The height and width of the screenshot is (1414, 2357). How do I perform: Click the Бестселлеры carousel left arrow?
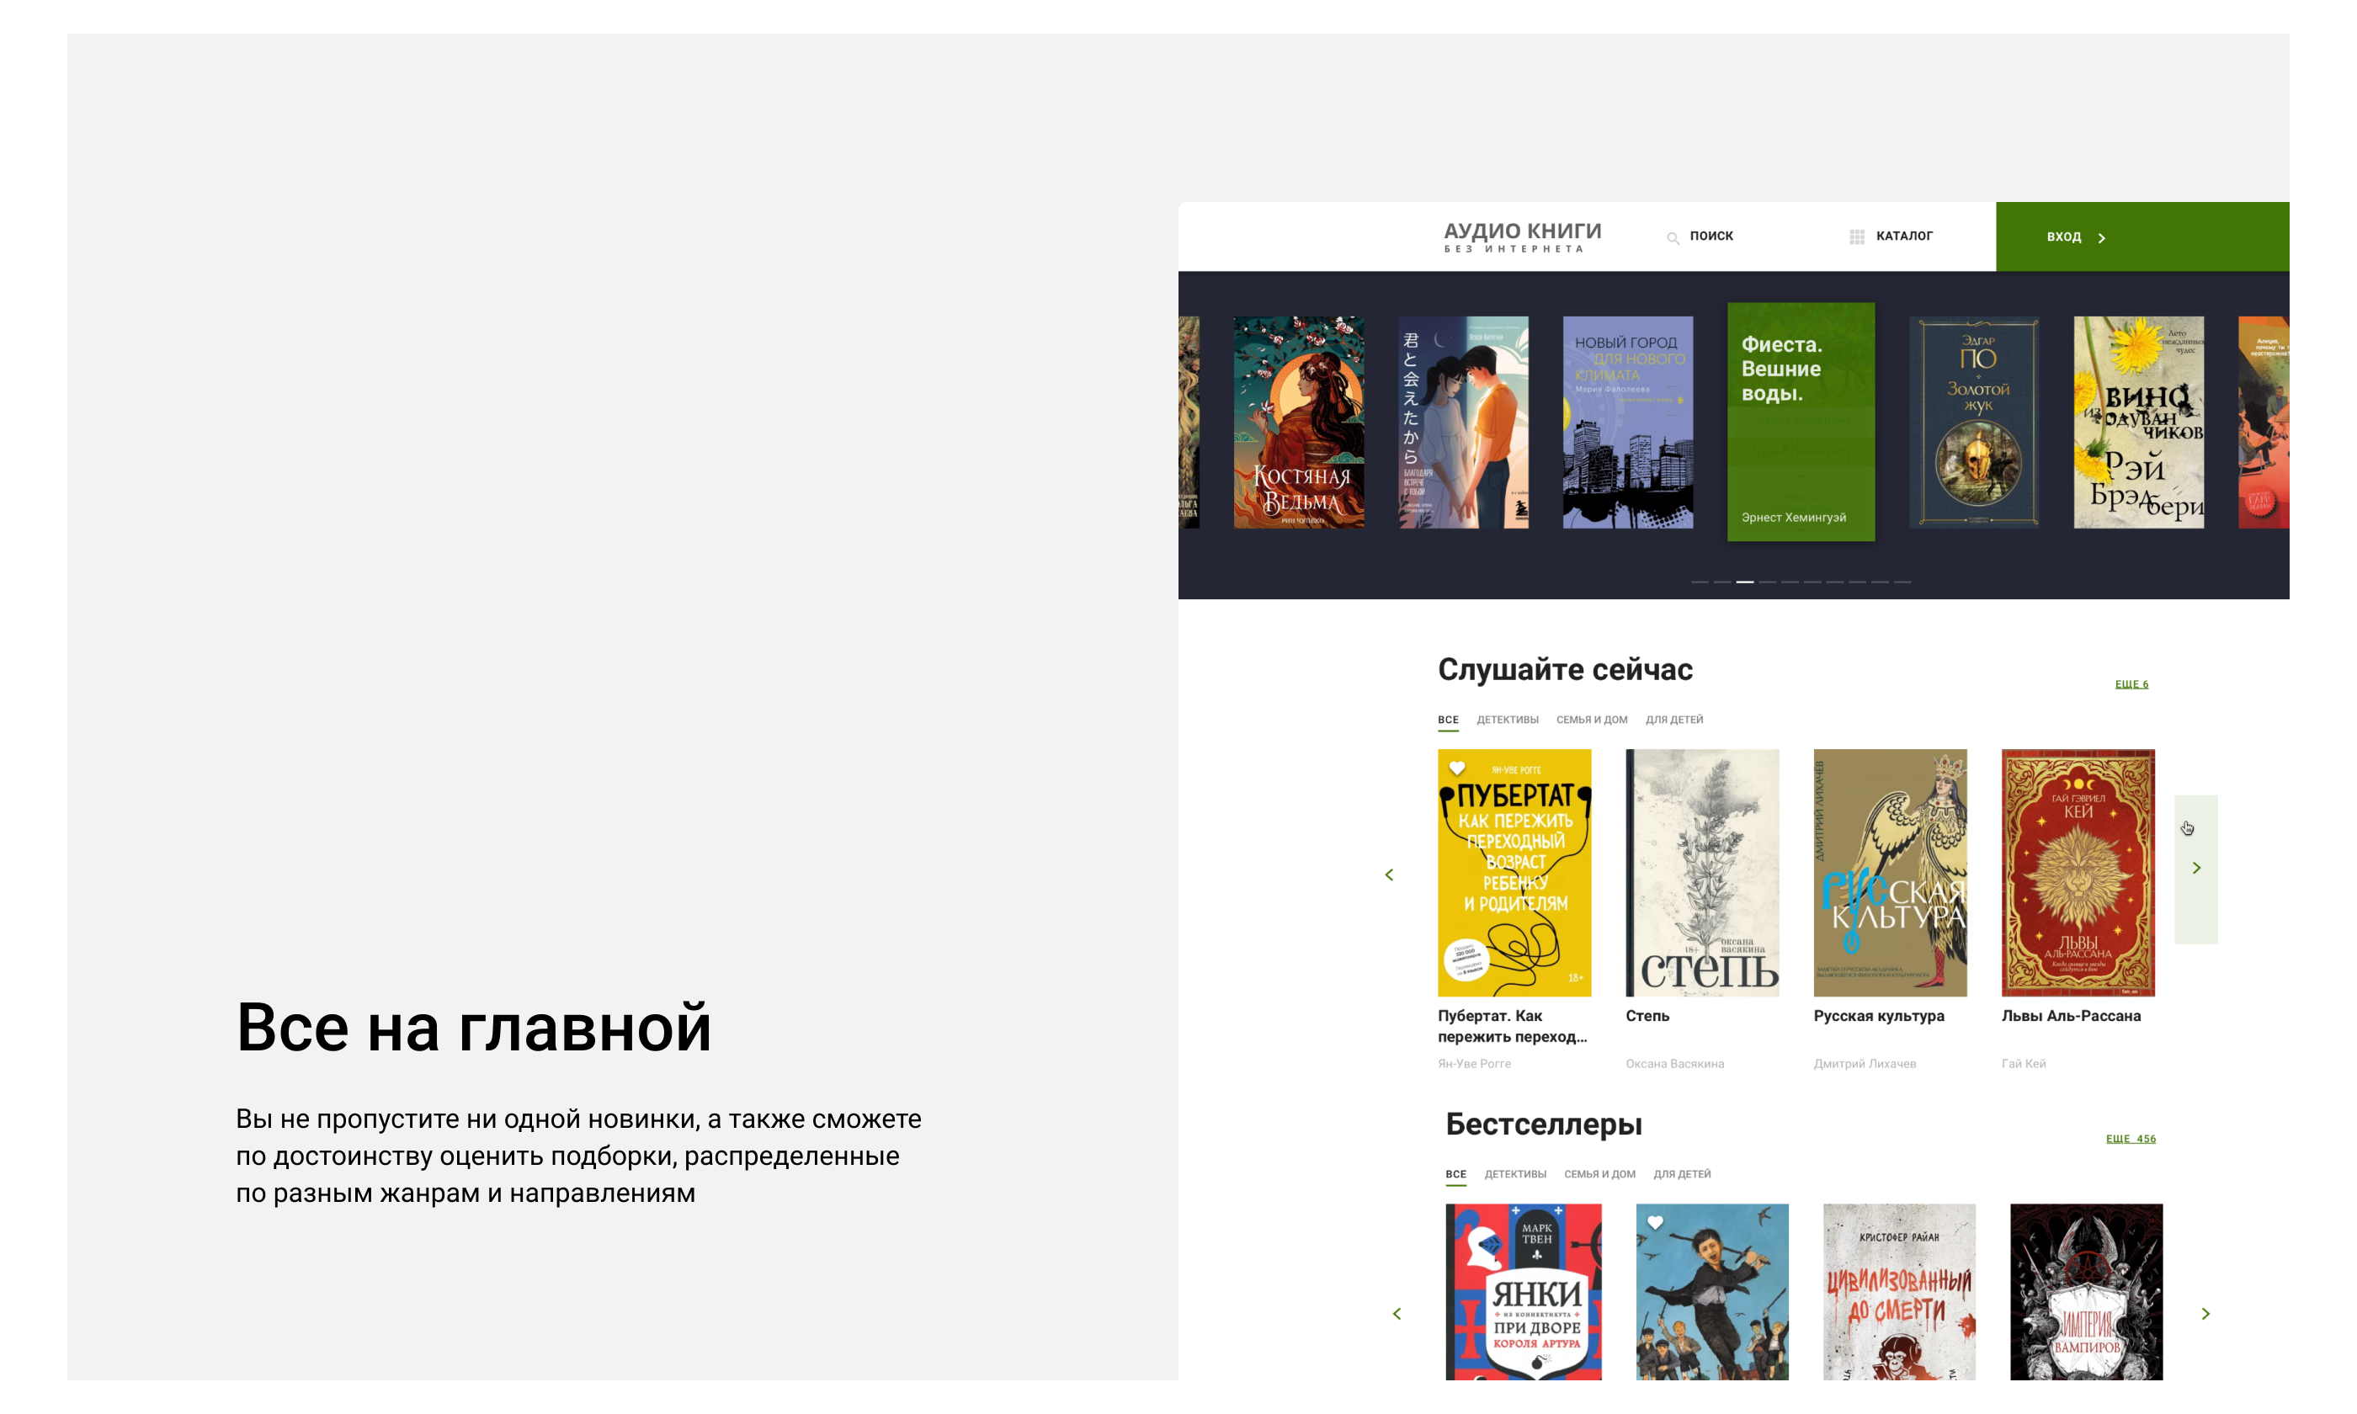point(1397,1314)
